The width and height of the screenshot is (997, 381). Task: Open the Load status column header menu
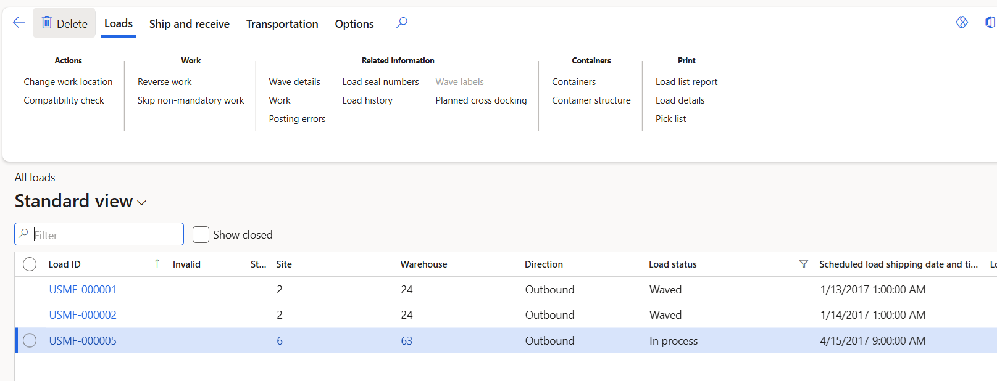(673, 264)
